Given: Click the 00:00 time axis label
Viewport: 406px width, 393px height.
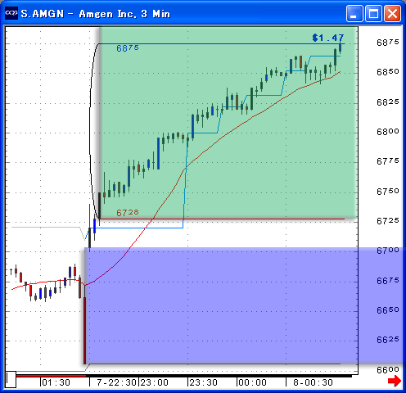Looking at the screenshot, I should pyautogui.click(x=252, y=382).
